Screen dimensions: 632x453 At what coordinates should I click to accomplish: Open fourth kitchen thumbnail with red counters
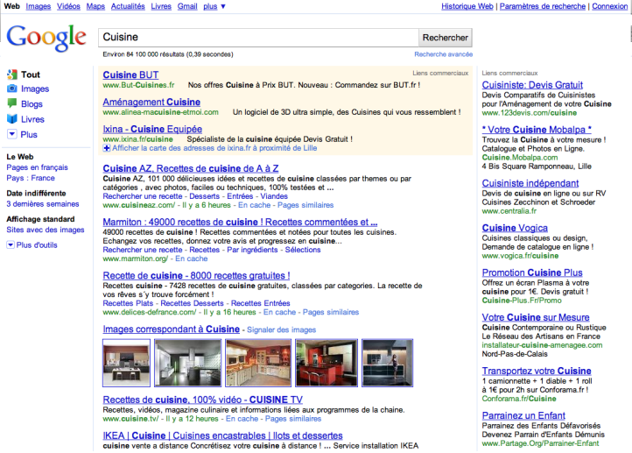click(327, 363)
